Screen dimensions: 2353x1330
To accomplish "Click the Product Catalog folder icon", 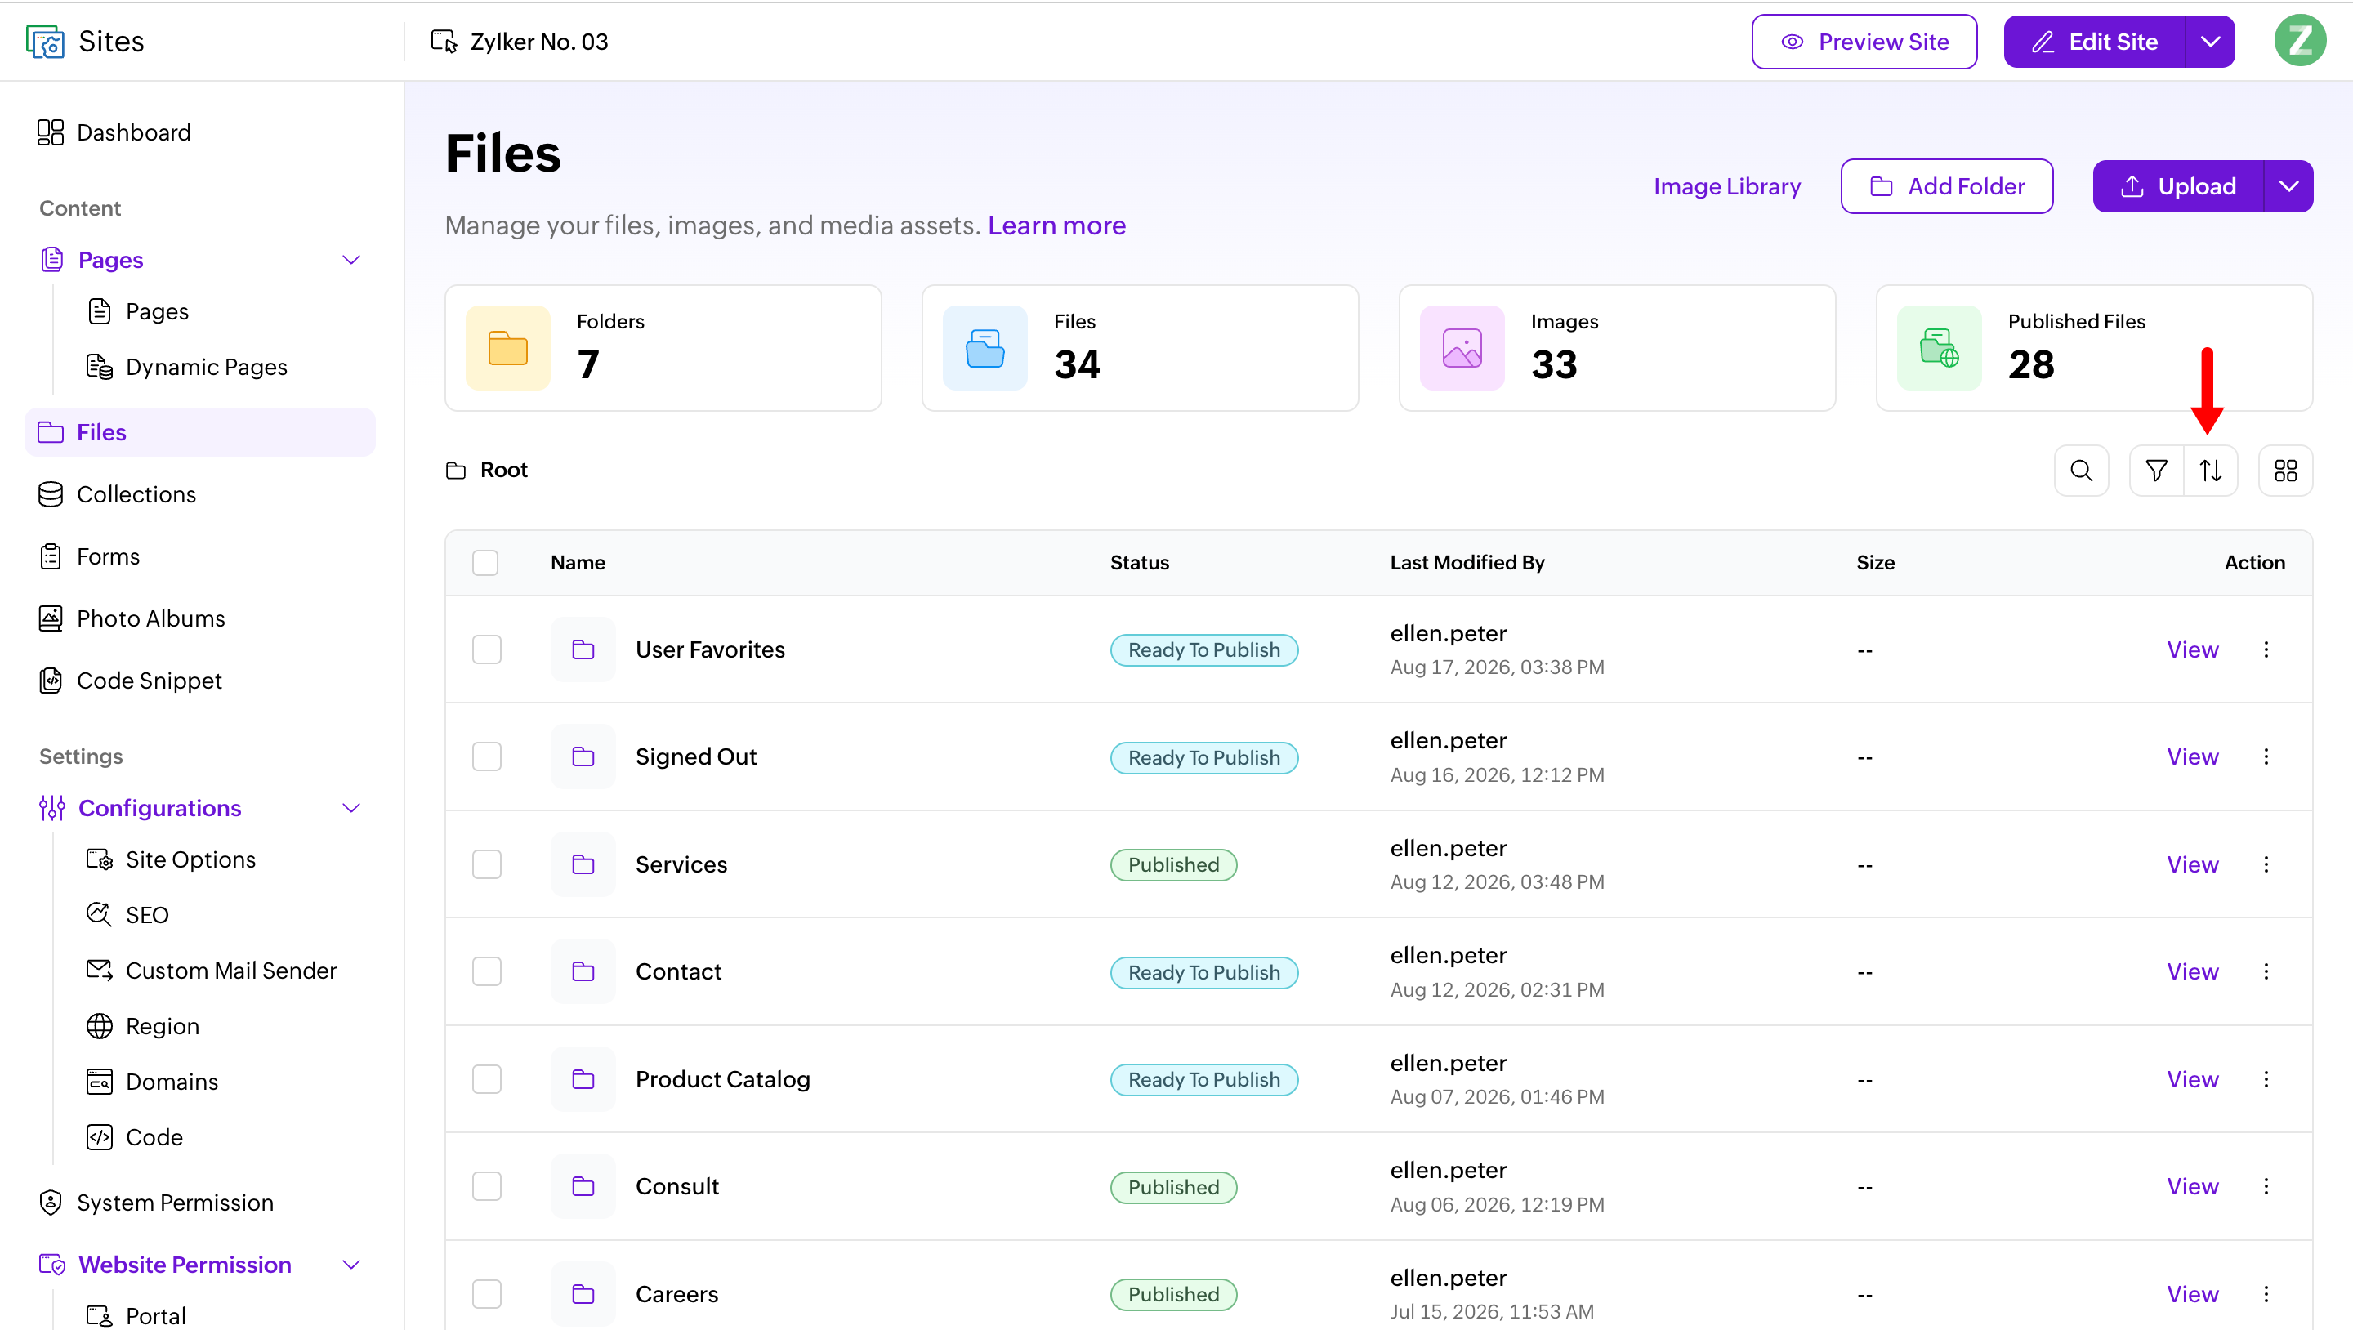I will 583,1079.
